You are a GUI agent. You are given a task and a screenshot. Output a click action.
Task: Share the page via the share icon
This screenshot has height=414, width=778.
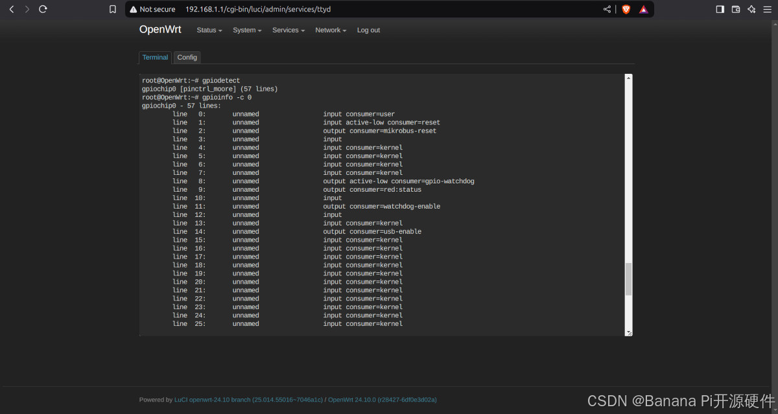[x=607, y=9]
